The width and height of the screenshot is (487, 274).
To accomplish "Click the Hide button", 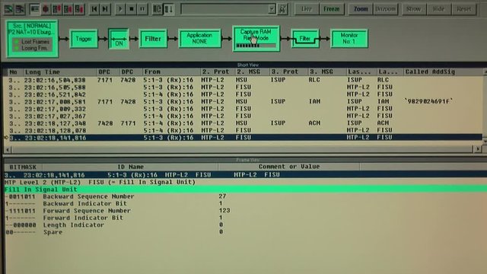I will tap(438, 9).
